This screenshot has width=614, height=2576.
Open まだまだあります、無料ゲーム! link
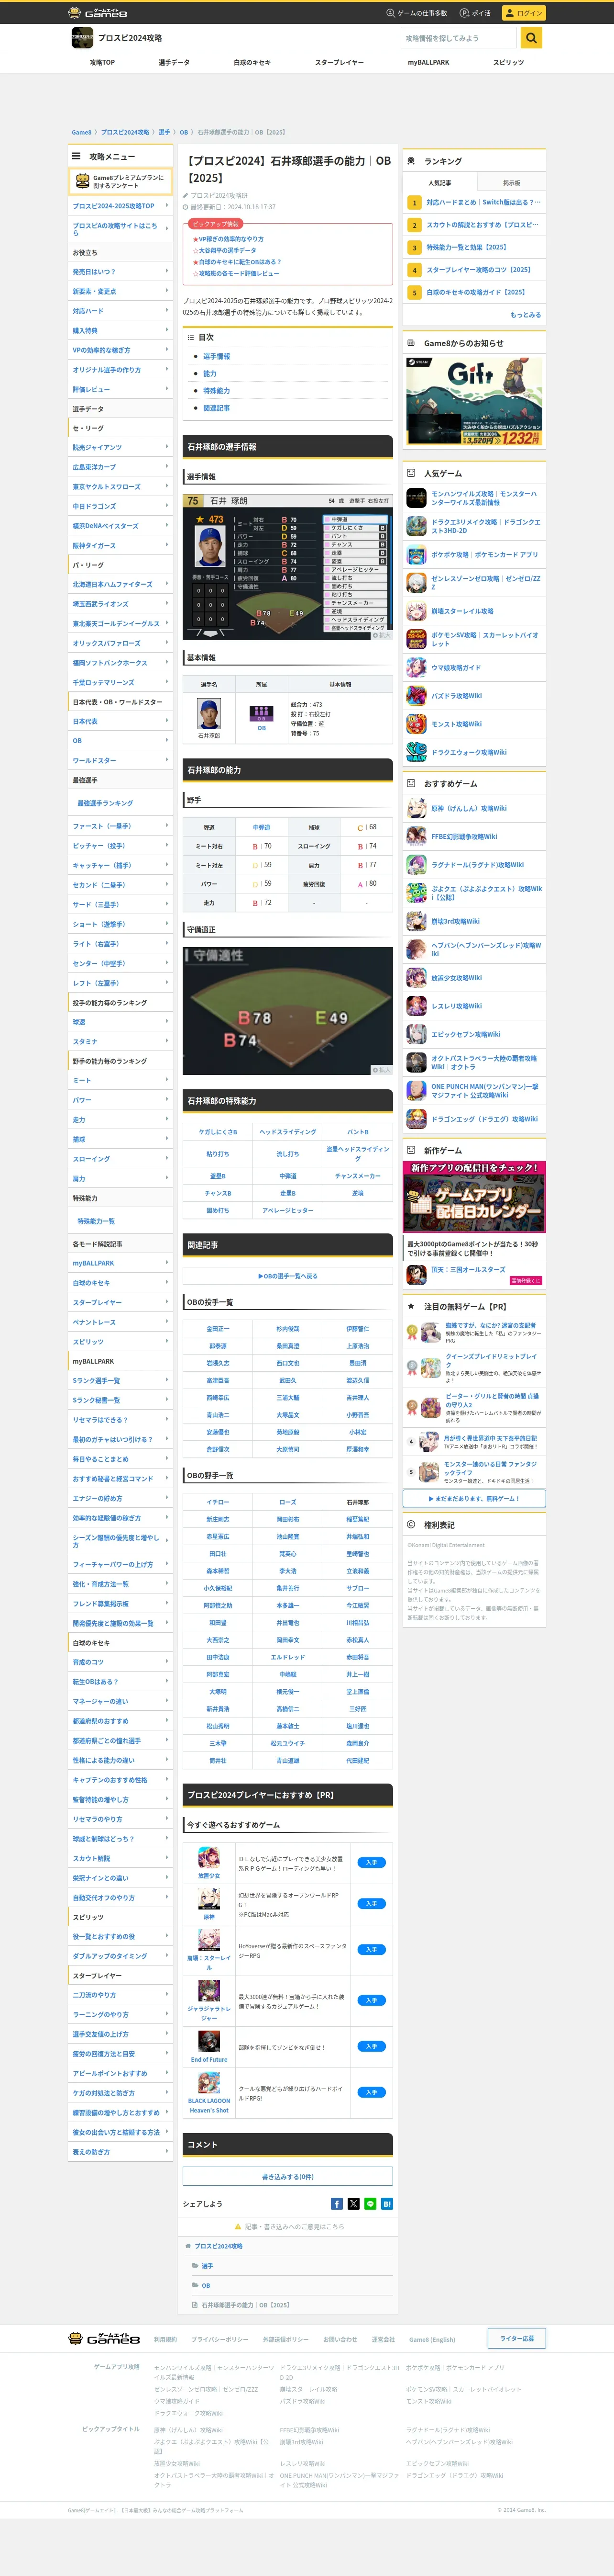pos(474,1498)
